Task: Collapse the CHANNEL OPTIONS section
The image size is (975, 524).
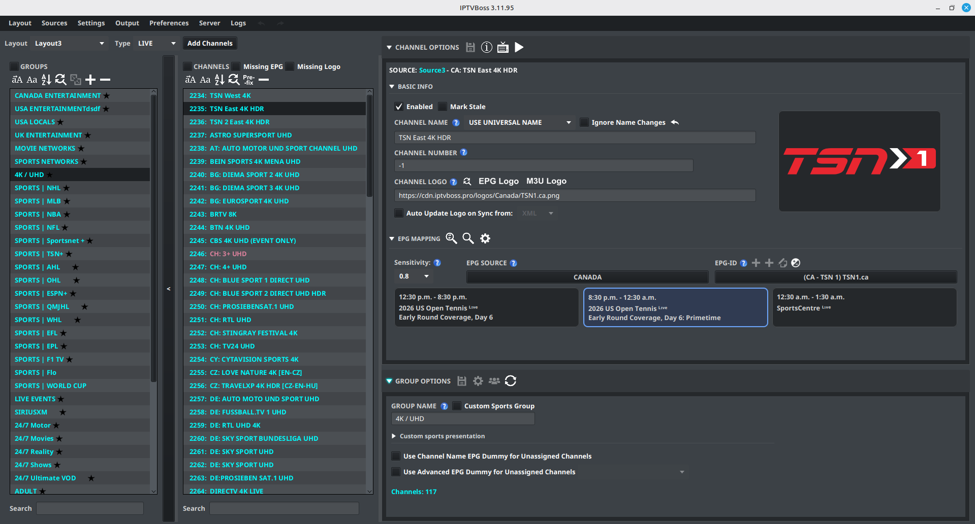Action: click(389, 47)
